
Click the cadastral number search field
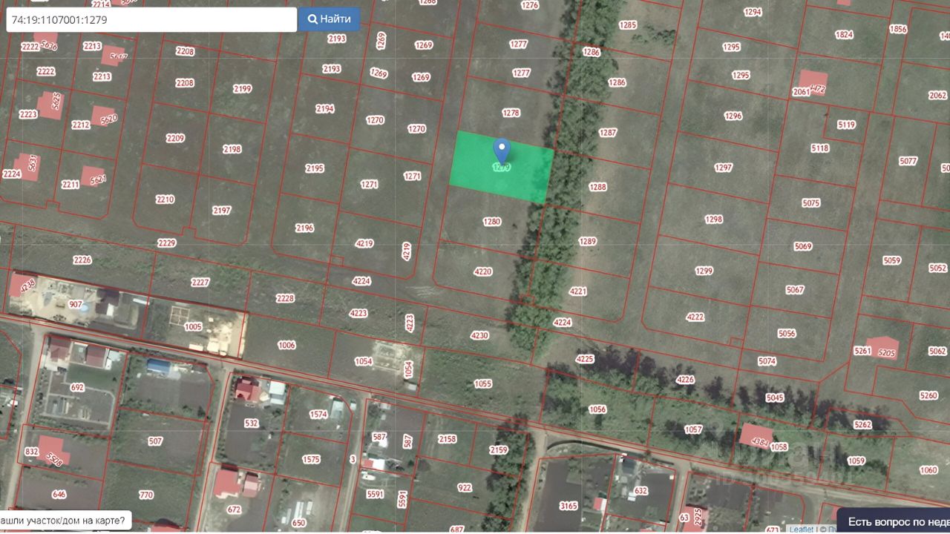pos(151,20)
